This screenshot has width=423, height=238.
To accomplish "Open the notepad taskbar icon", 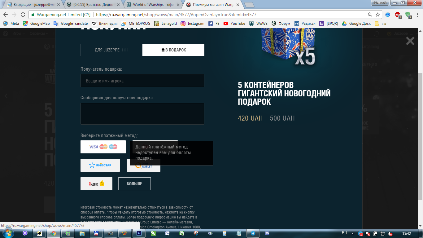I will [239, 233].
